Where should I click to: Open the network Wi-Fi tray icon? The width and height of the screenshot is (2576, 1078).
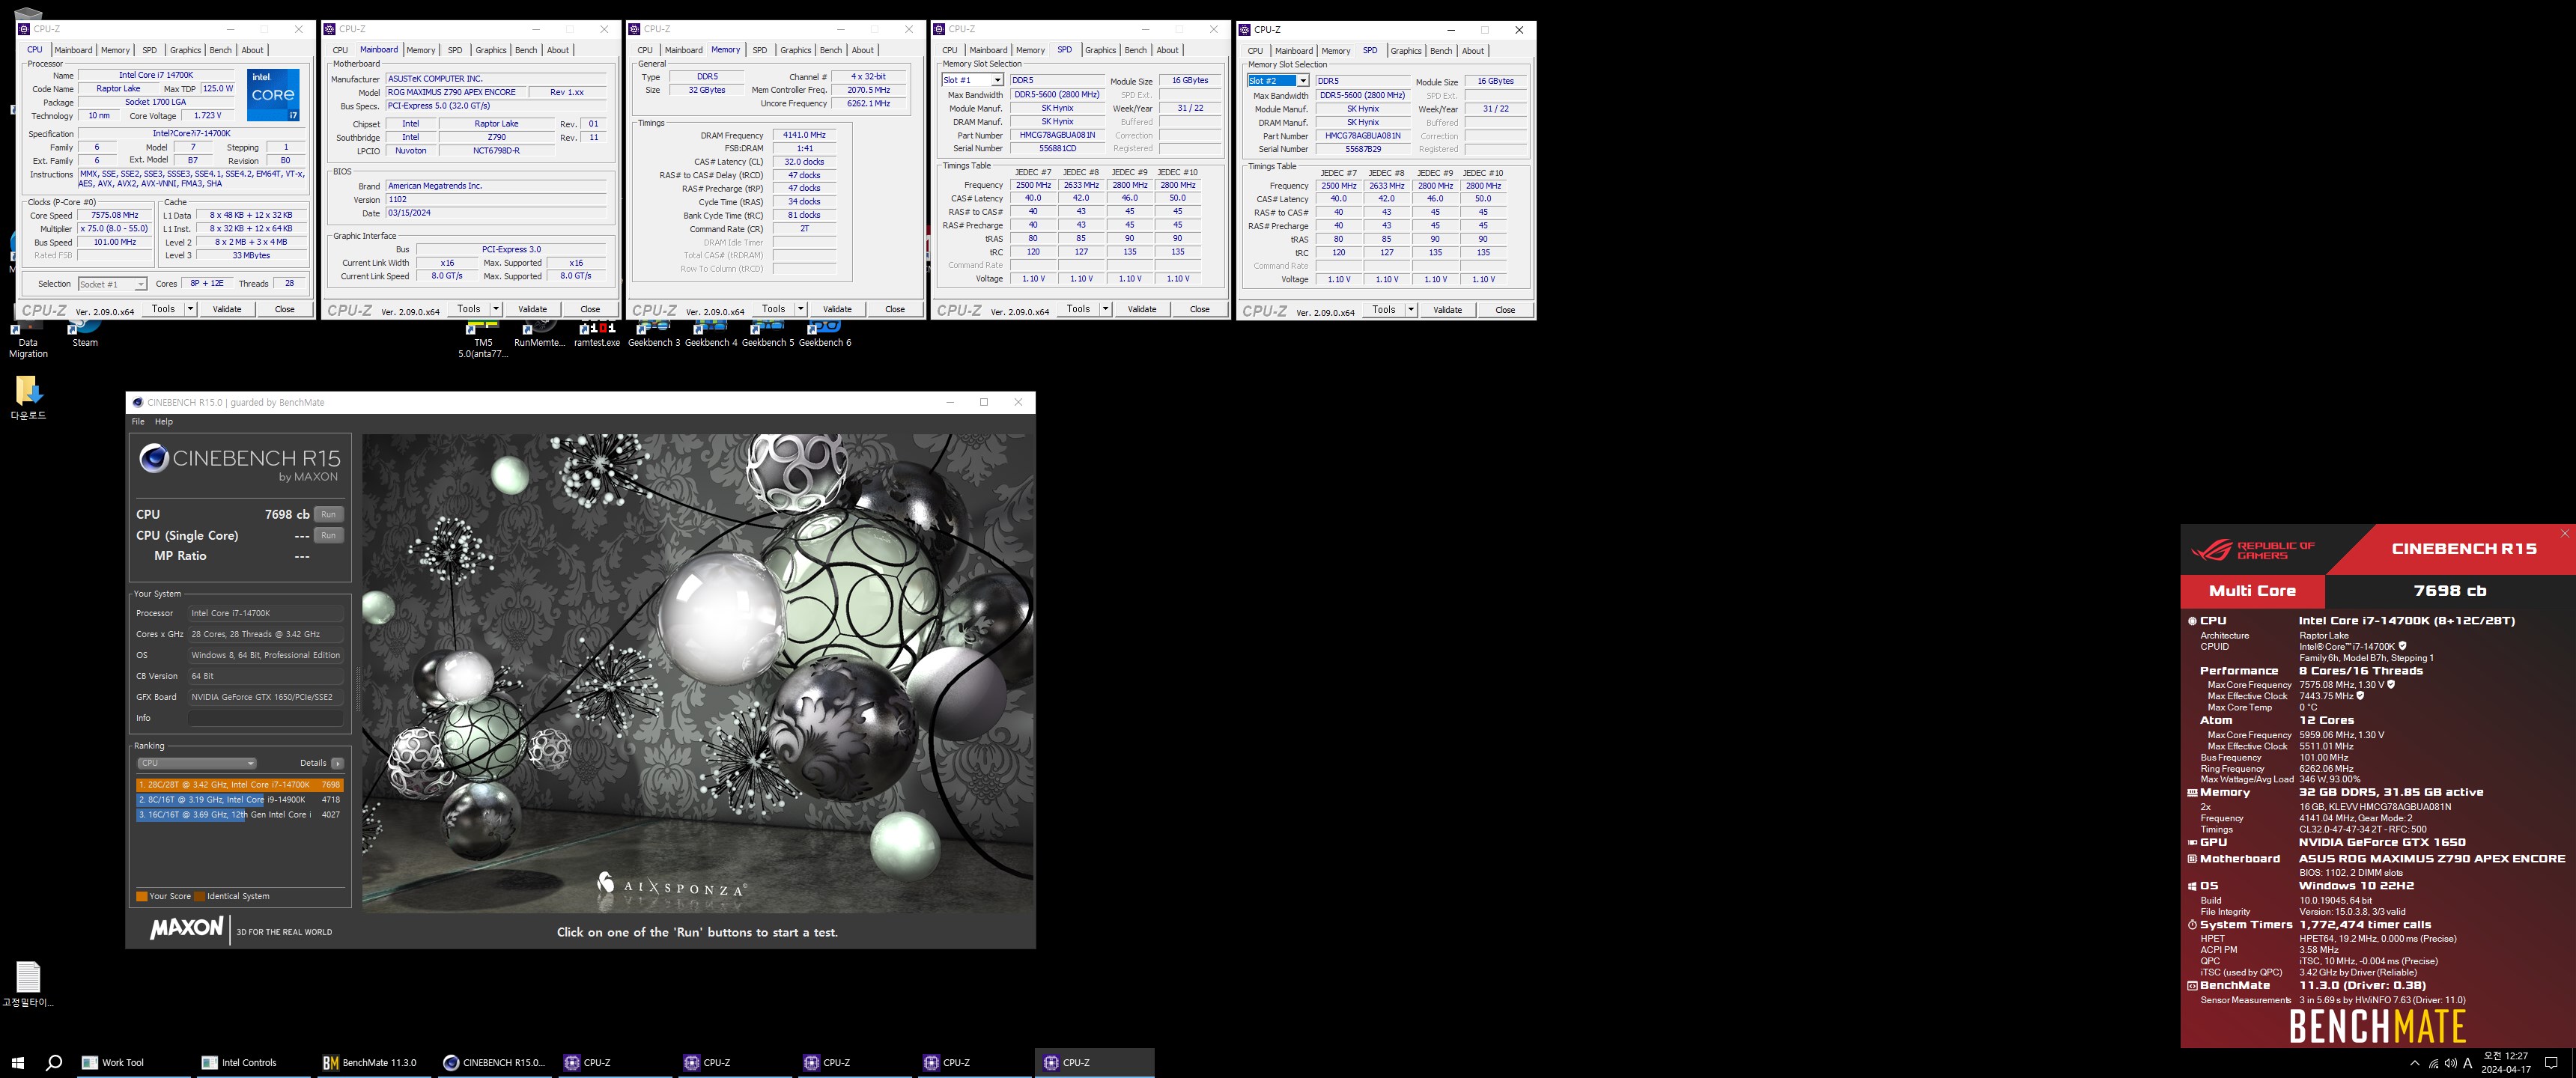2433,1063
